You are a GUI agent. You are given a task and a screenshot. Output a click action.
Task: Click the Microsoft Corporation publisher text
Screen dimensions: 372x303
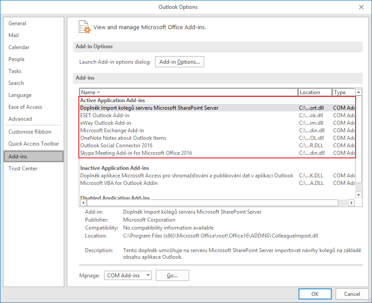pyautogui.click(x=149, y=220)
